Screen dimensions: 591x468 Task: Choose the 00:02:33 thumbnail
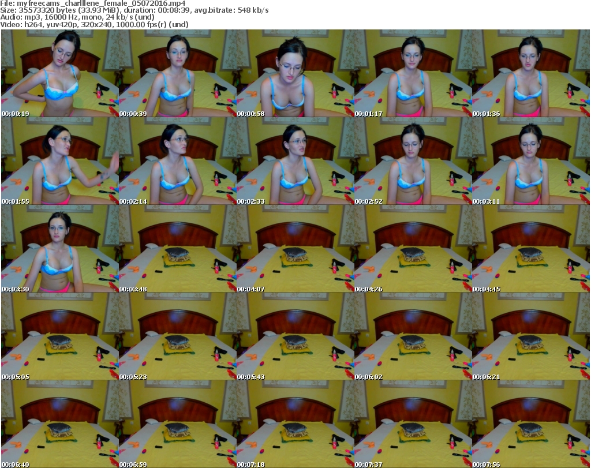pos(295,161)
